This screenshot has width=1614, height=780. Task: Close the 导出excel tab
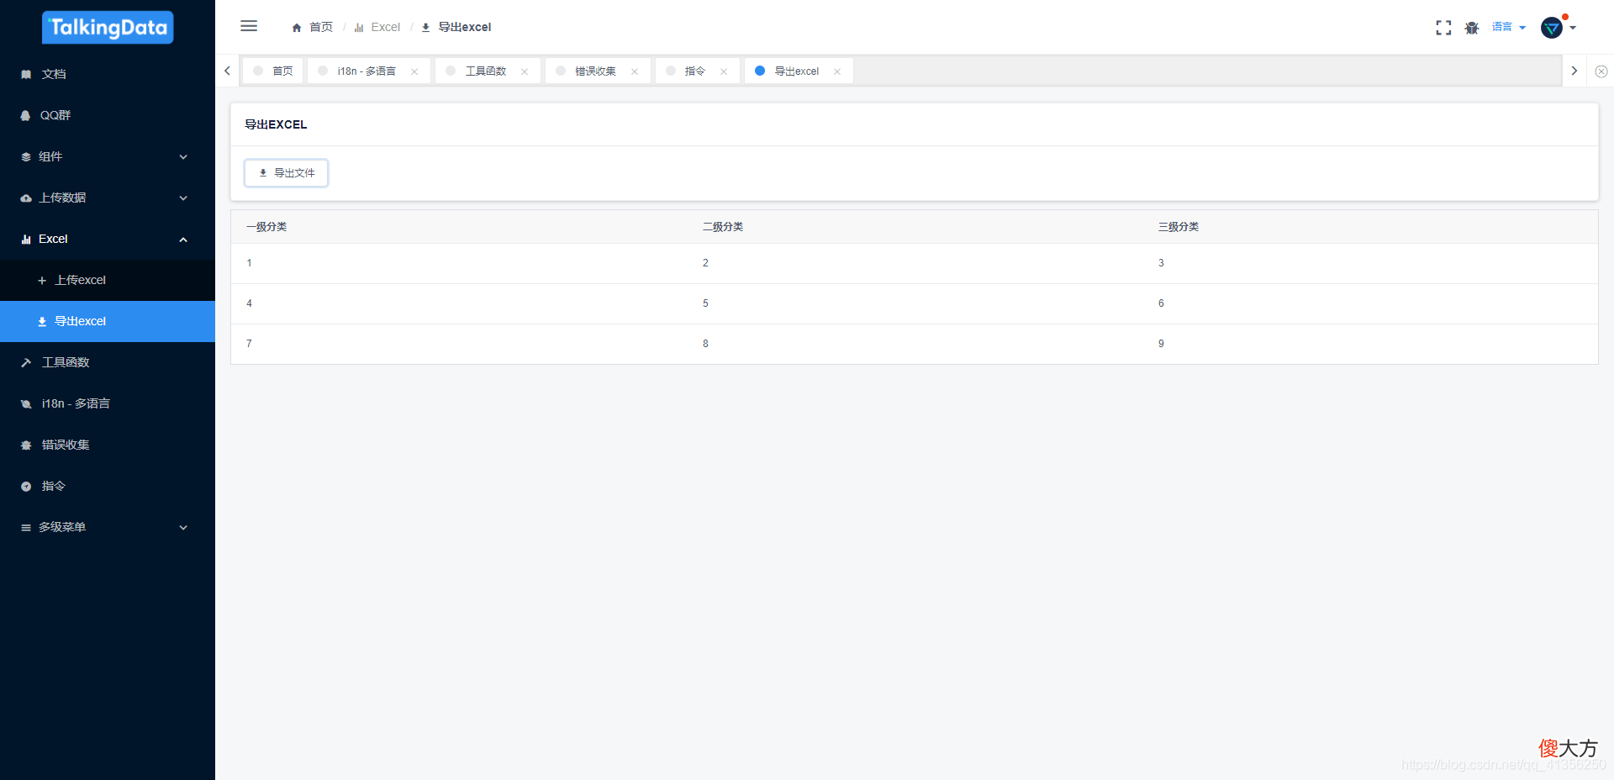[x=837, y=71]
